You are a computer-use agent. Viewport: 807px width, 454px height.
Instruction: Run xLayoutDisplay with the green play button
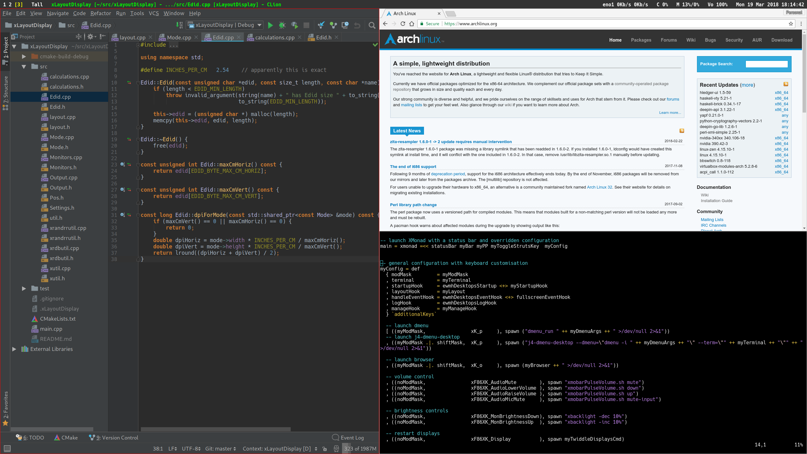pyautogui.click(x=270, y=25)
